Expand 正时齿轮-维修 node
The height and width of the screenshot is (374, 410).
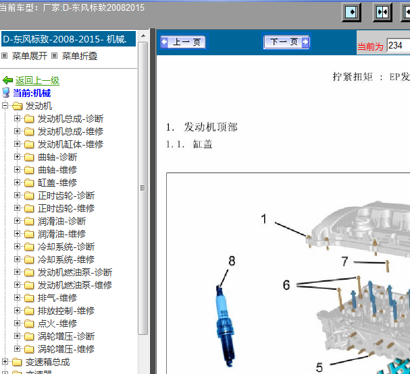click(x=17, y=208)
